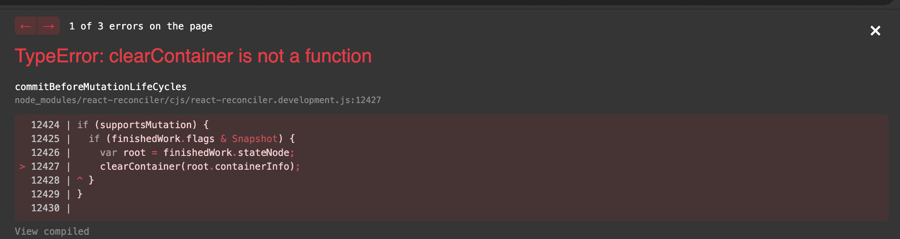Image resolution: width=900 pixels, height=239 pixels.
Task: Click 'finishedWork.stateNode' on line 12426
Action: [226, 153]
